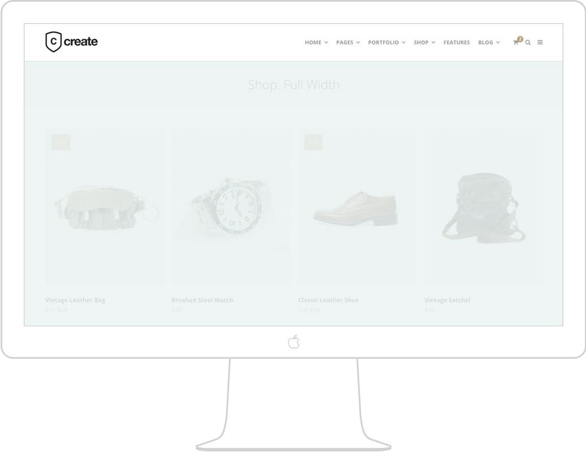
Task: Open the hamburger menu icon
Action: coord(540,42)
